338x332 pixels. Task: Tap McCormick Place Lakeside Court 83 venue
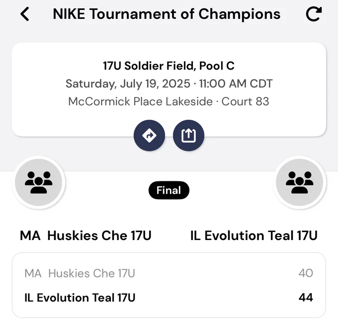[169, 101]
